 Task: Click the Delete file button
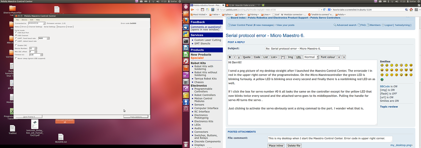point(294,146)
